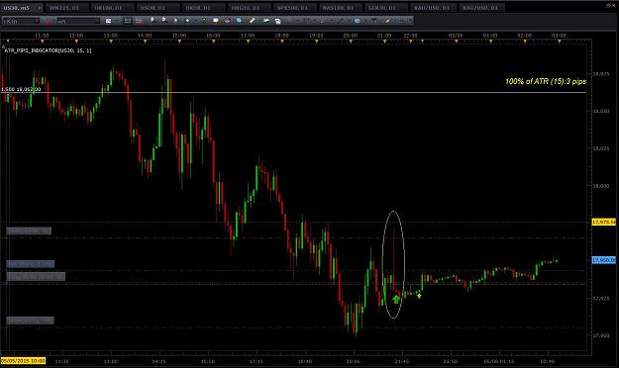Viewport: 619px width, 368px height.
Task: Click the 05/06 date marker on the top time scale
Action: pos(456,36)
